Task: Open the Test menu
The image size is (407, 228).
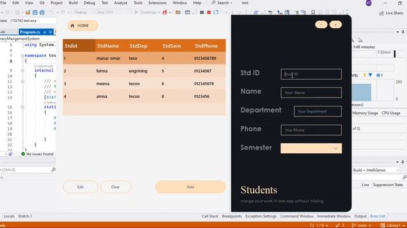Action: 104,3
